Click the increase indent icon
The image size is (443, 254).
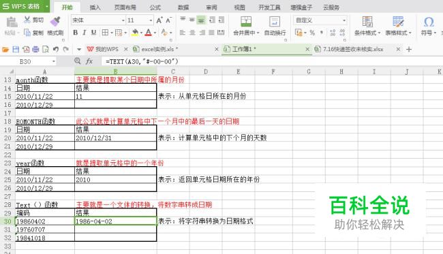(221, 20)
